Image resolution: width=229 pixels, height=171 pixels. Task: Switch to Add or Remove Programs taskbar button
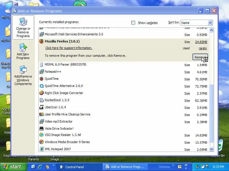(x=125, y=167)
